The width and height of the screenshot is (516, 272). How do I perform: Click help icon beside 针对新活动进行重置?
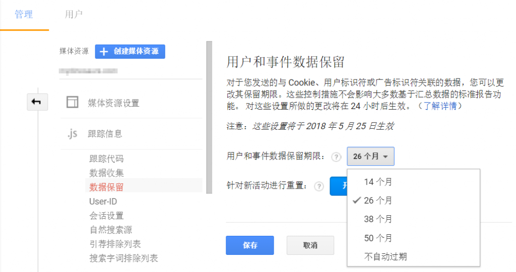(x=318, y=186)
